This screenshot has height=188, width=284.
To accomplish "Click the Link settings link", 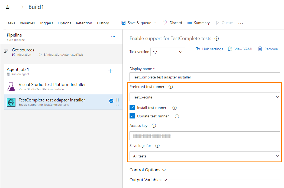I will pyautogui.click(x=213, y=49).
